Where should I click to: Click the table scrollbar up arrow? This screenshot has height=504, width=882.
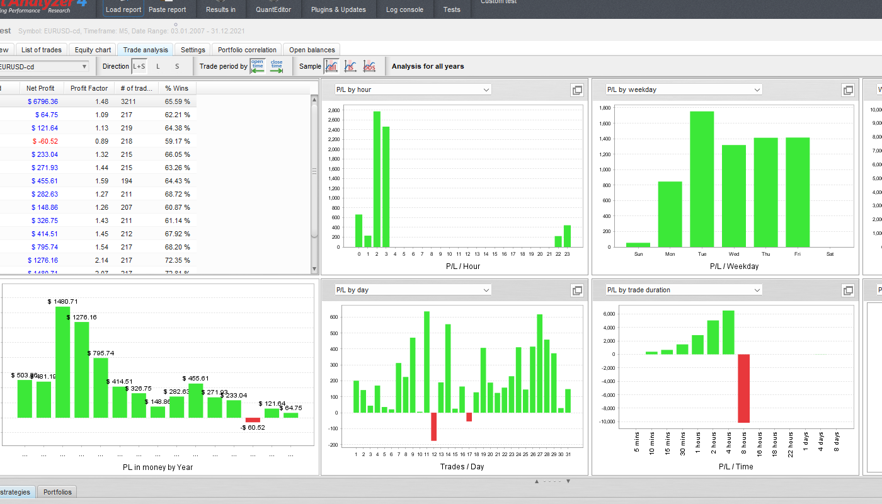pyautogui.click(x=315, y=99)
